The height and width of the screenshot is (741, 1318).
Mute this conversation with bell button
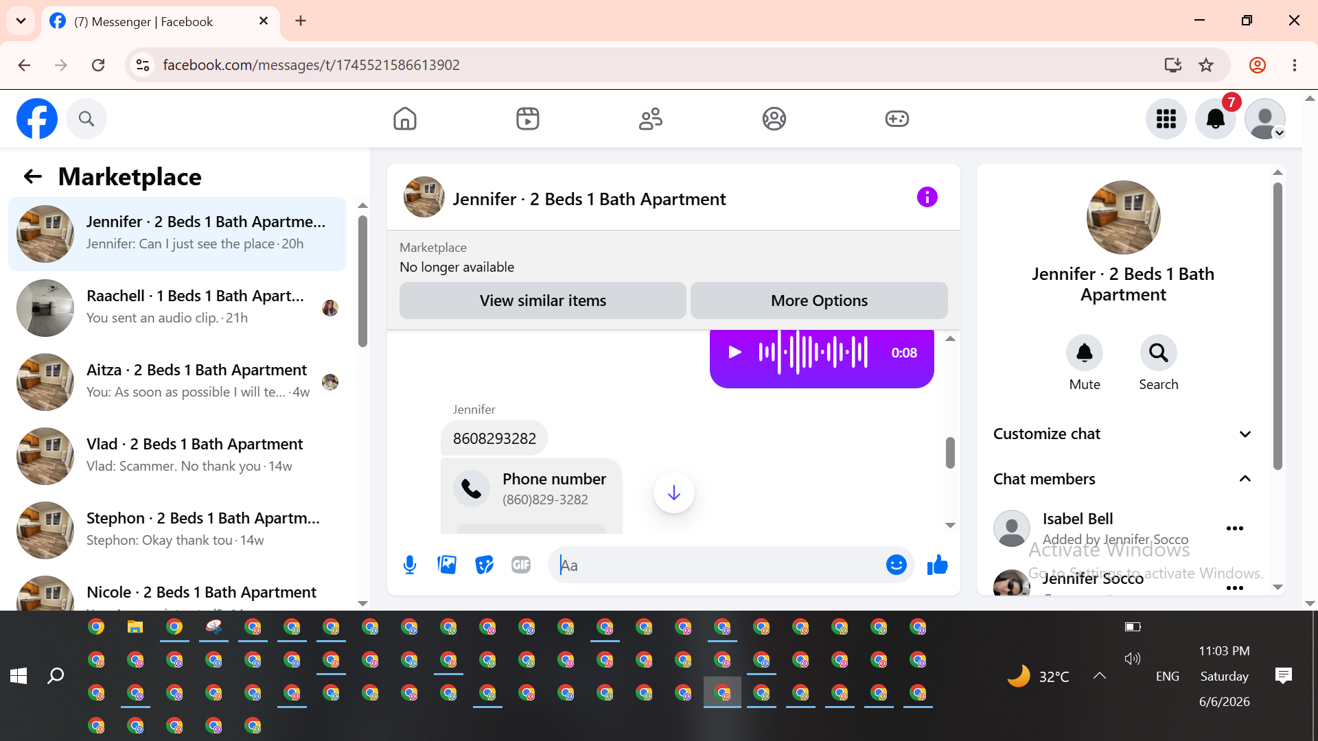[1085, 353]
